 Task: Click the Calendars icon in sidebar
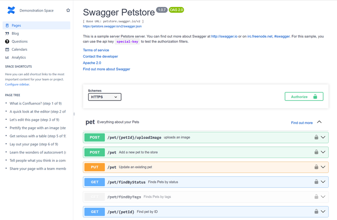(7, 49)
